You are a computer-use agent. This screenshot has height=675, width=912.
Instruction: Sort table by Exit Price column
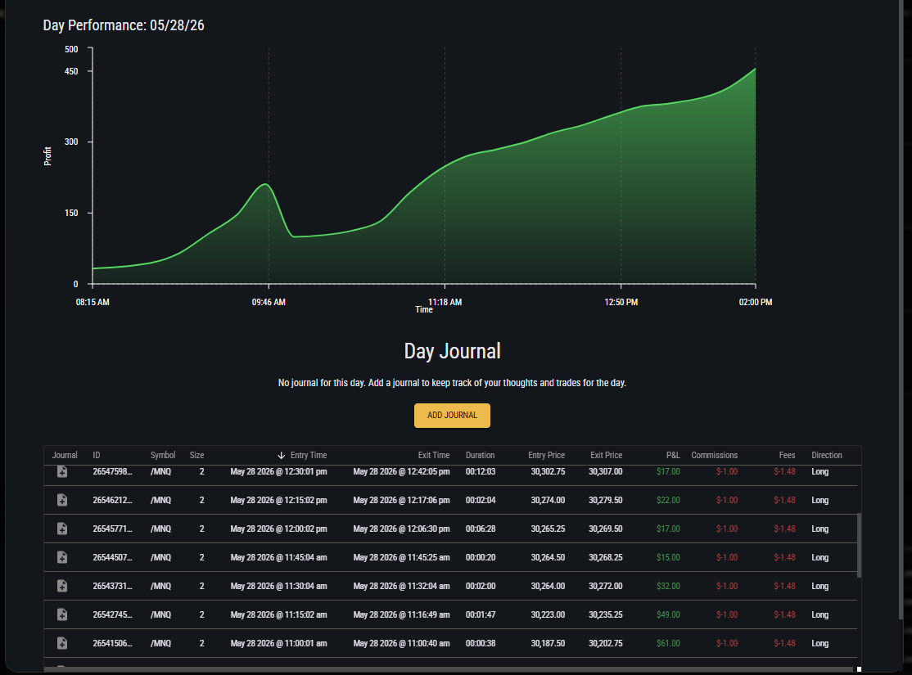tap(606, 455)
